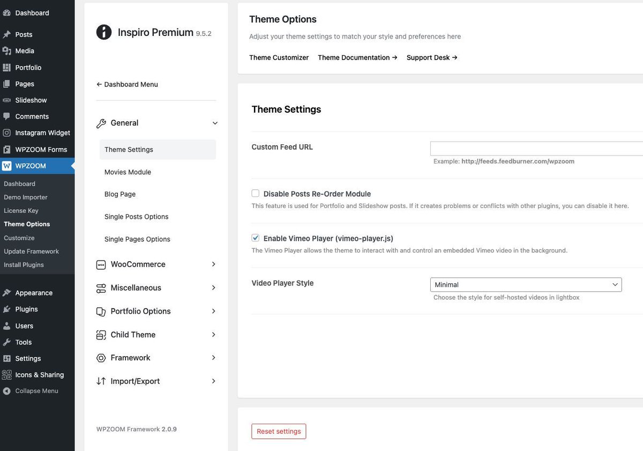Go back via Dashboard Menu link
This screenshot has width=643, height=451.
coord(127,84)
